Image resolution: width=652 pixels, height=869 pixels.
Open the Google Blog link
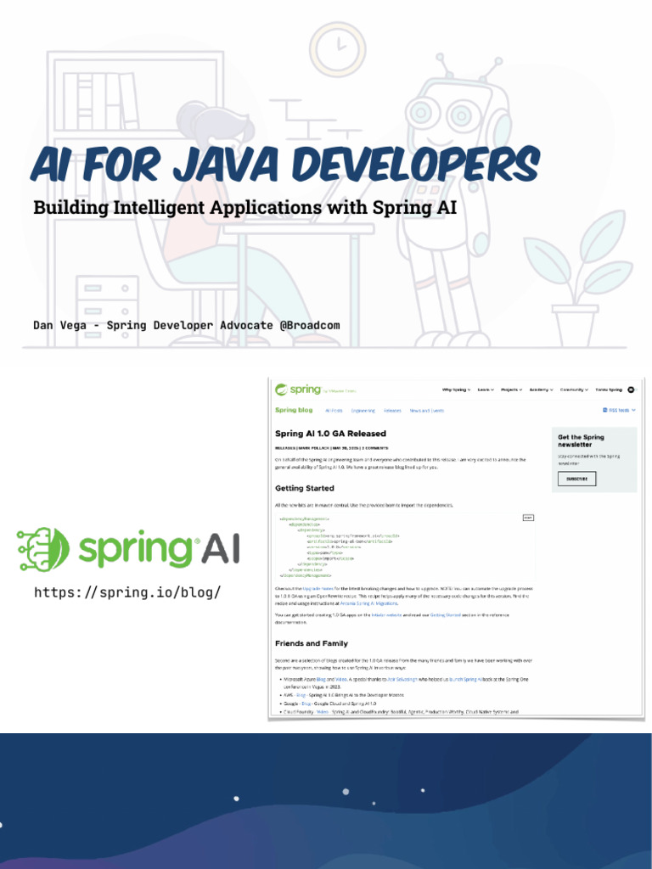click(306, 704)
